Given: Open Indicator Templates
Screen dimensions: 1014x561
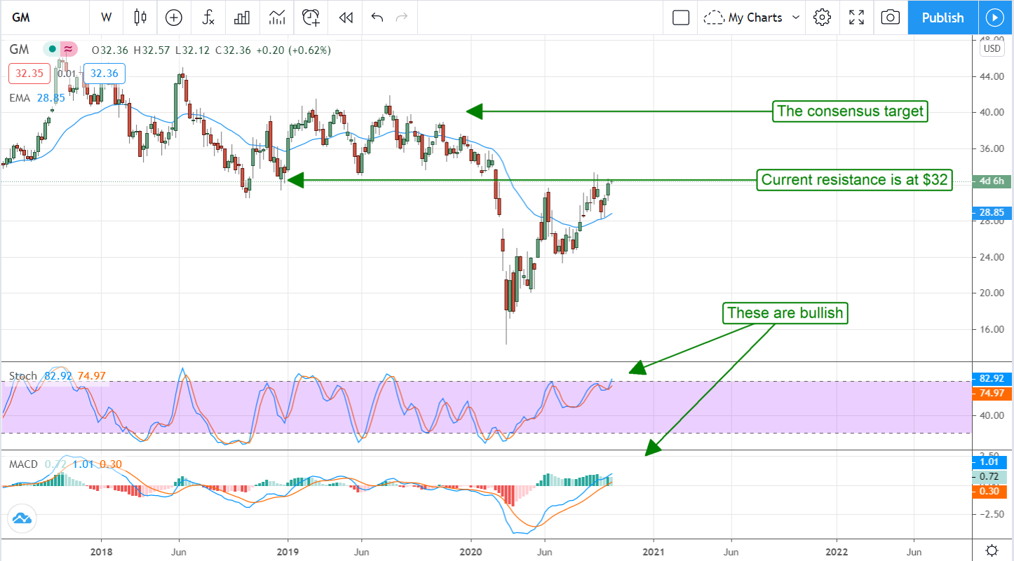Looking at the screenshot, I should point(276,18).
